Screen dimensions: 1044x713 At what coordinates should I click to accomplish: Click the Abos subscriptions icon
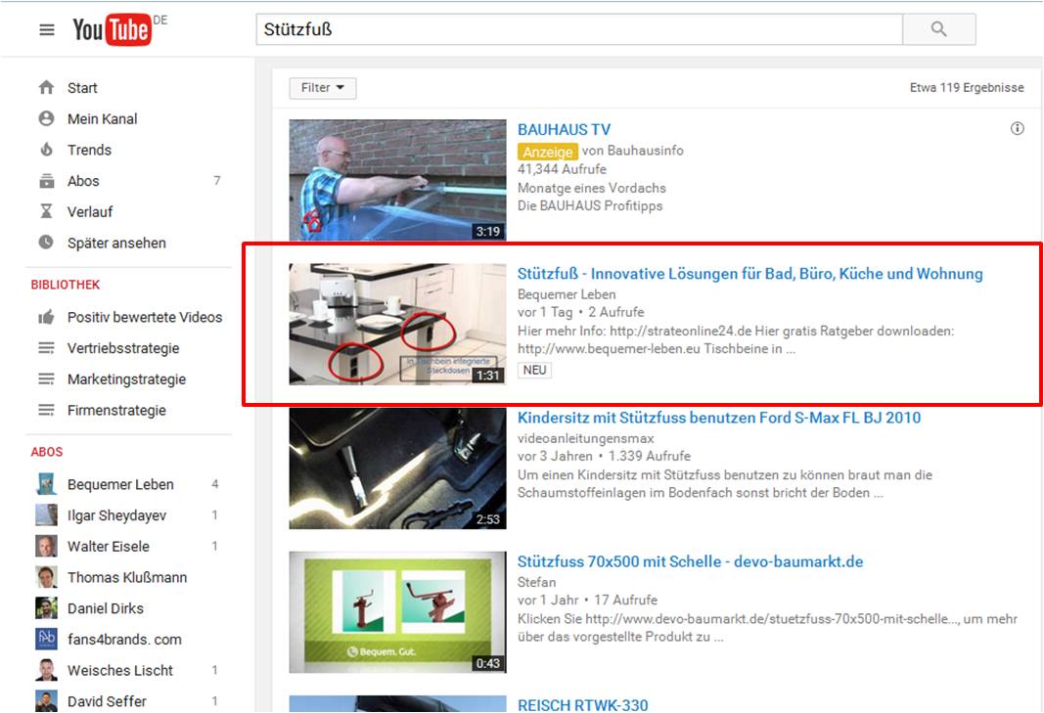click(x=46, y=180)
